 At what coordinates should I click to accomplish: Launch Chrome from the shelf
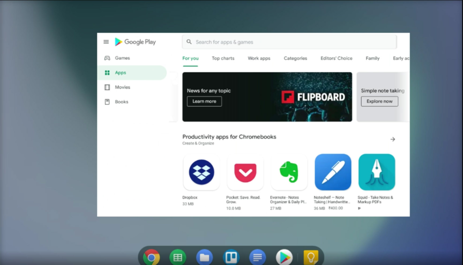(151, 257)
